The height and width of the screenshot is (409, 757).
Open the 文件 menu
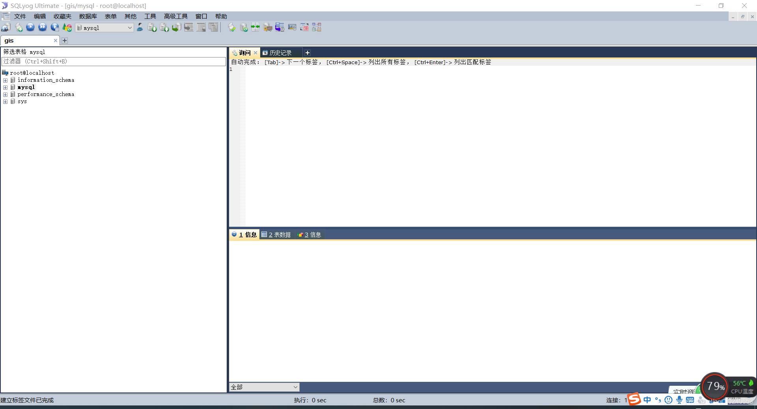click(20, 17)
